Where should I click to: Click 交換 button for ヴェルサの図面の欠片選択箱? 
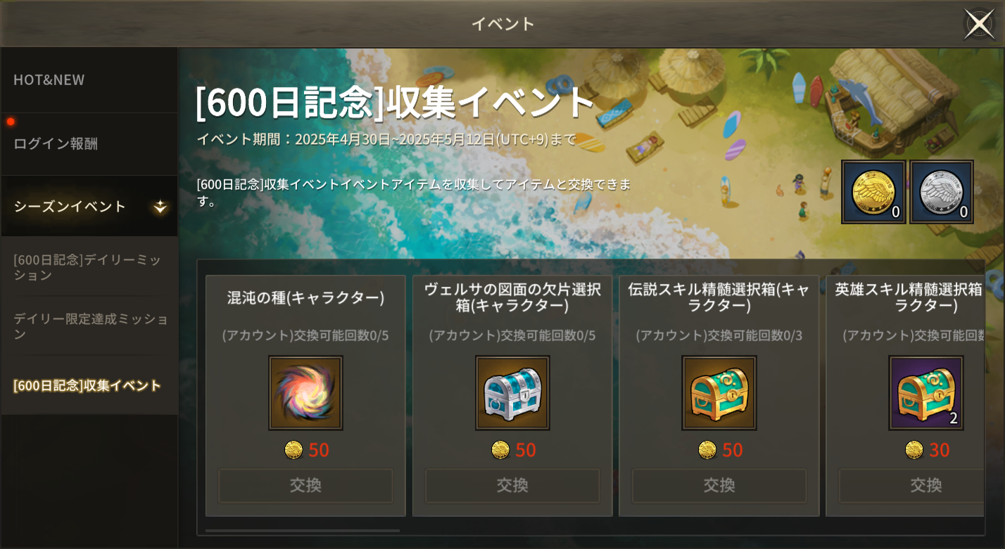click(512, 486)
